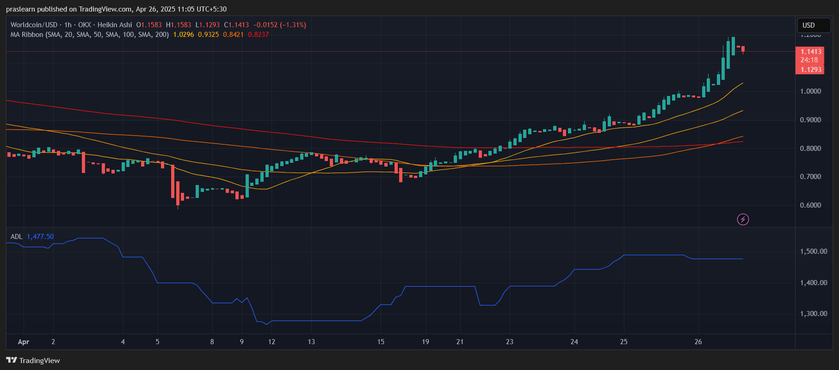Screen dimensions: 839x370
Task: Click the Apr label on time axis
Action: pos(23,342)
